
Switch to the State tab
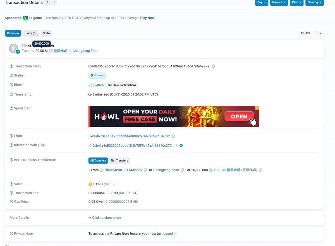pos(46,33)
